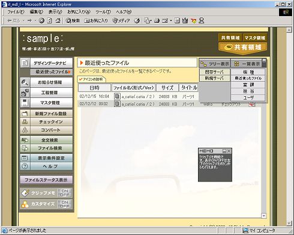Click the メディア toolbar button
This screenshot has width=294, height=235.
click(x=121, y=20)
